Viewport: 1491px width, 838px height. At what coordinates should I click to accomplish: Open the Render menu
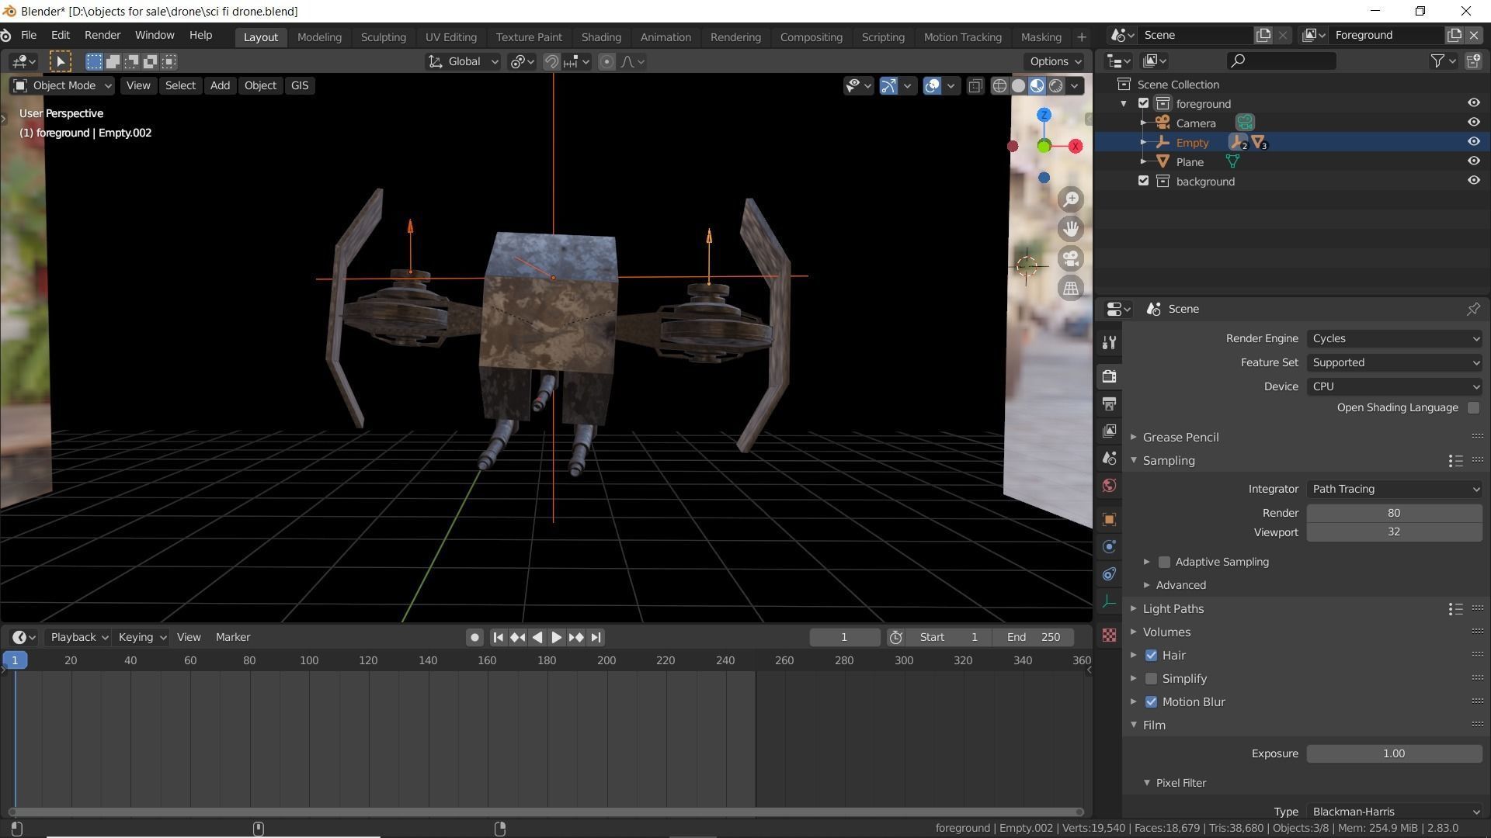click(103, 36)
